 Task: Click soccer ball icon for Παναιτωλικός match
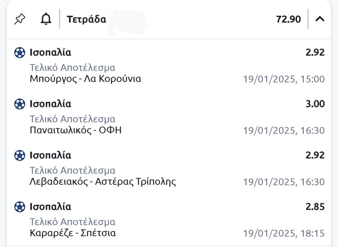click(x=19, y=104)
